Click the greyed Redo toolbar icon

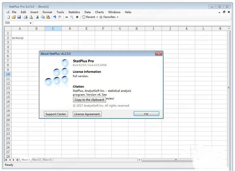[60, 17]
